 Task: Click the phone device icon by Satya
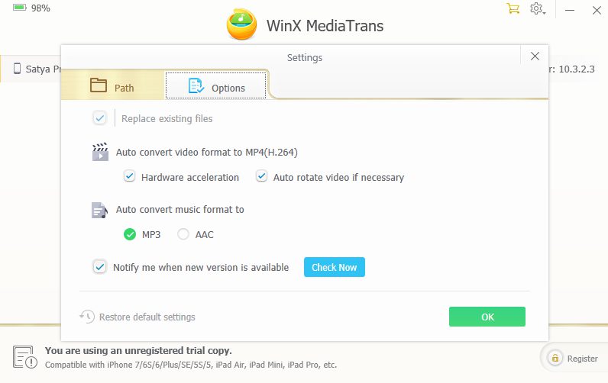(x=17, y=69)
